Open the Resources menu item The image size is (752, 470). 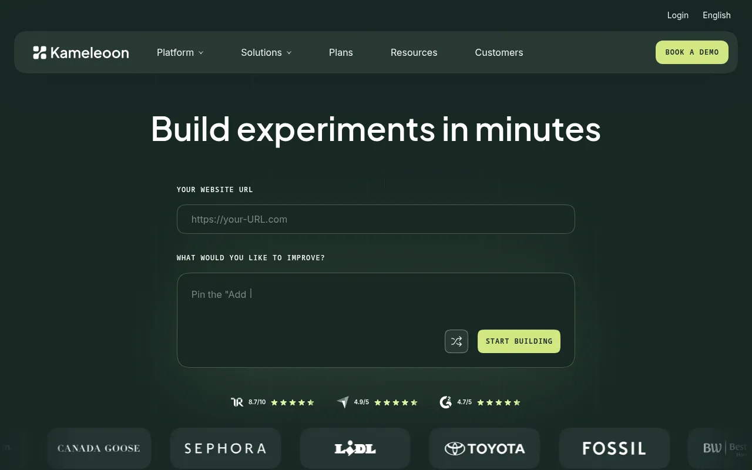pyautogui.click(x=414, y=52)
